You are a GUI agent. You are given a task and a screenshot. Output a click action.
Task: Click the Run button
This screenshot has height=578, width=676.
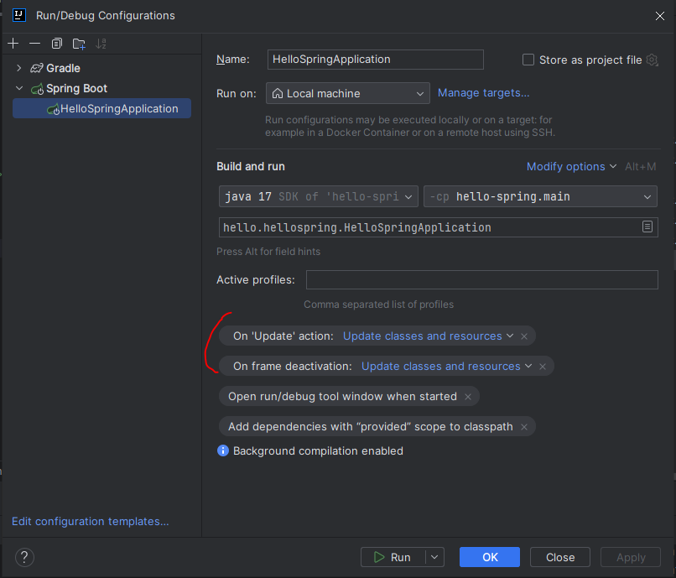(393, 557)
